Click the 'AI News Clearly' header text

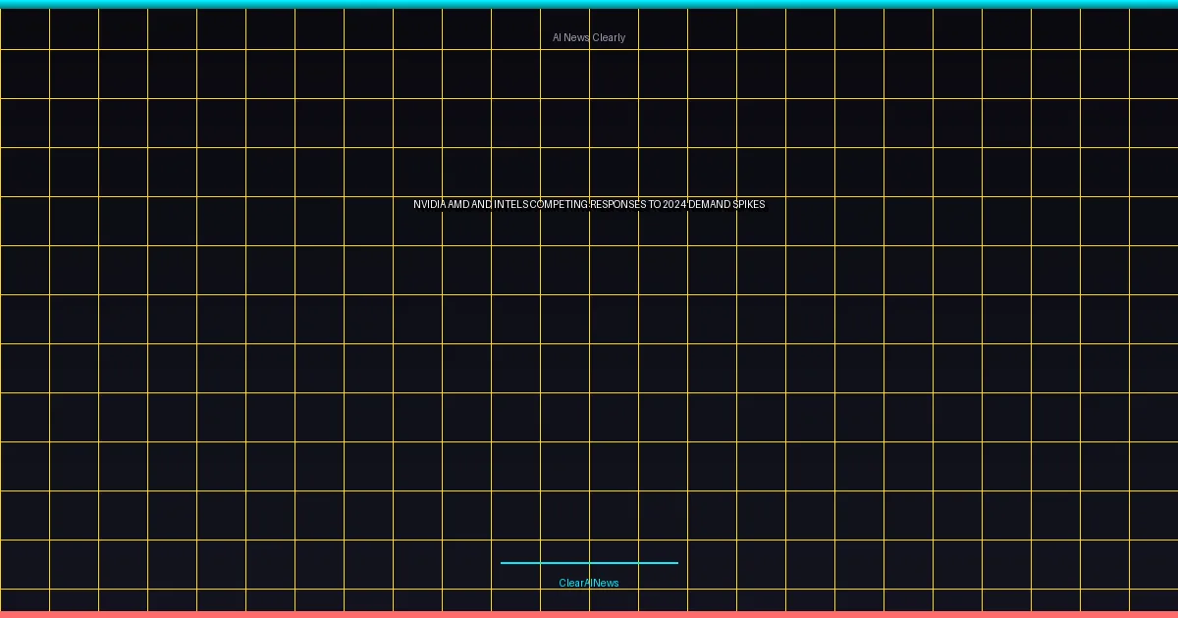tap(589, 37)
